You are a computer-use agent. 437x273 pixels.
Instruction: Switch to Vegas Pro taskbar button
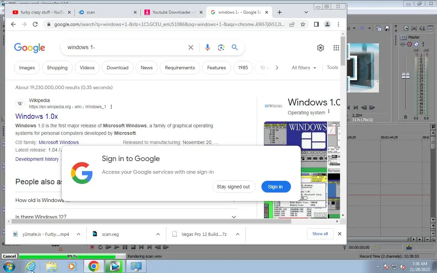(115, 267)
